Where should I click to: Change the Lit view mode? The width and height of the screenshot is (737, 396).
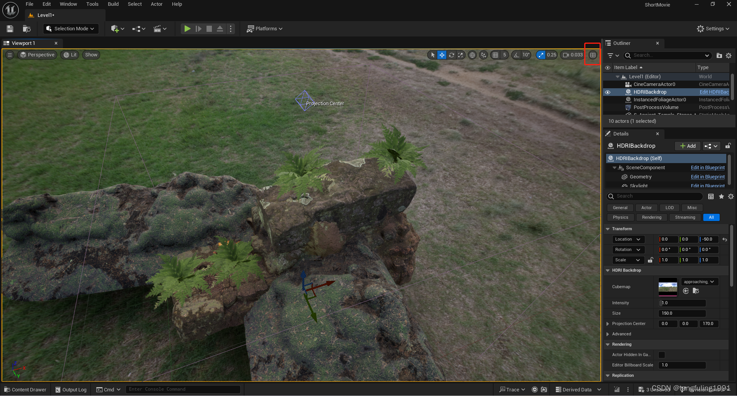[x=70, y=55]
